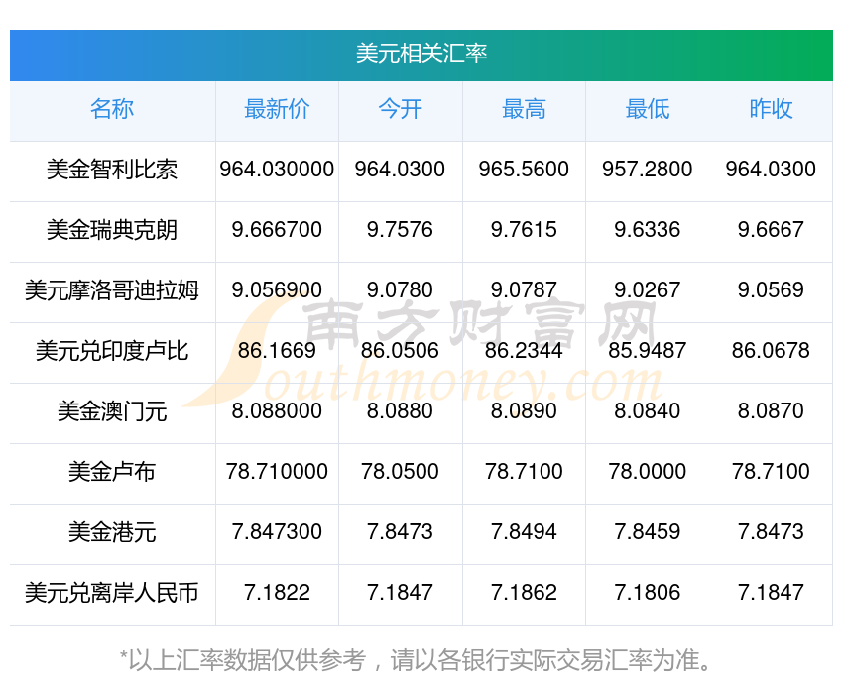This screenshot has height=692, width=843.
Task: Click the 美金智利比索 row name
Action: pos(112,170)
